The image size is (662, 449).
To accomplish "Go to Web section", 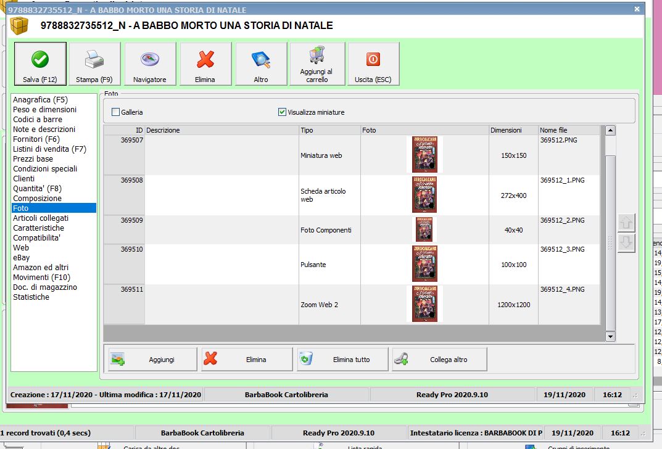I will [21, 248].
